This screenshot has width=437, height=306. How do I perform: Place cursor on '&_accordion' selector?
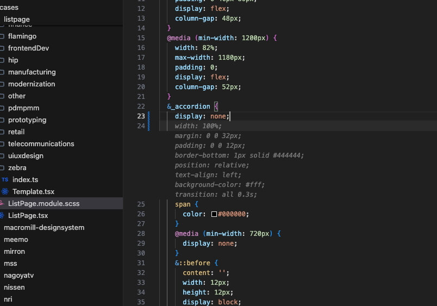(x=189, y=107)
